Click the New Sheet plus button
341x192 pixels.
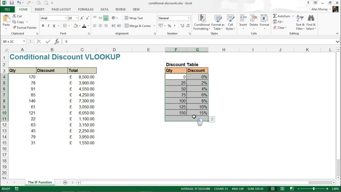(65, 182)
